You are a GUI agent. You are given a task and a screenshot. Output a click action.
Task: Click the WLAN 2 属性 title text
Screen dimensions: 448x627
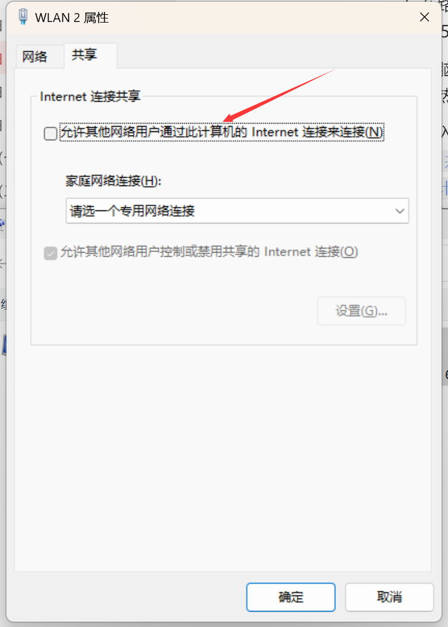pos(72,18)
